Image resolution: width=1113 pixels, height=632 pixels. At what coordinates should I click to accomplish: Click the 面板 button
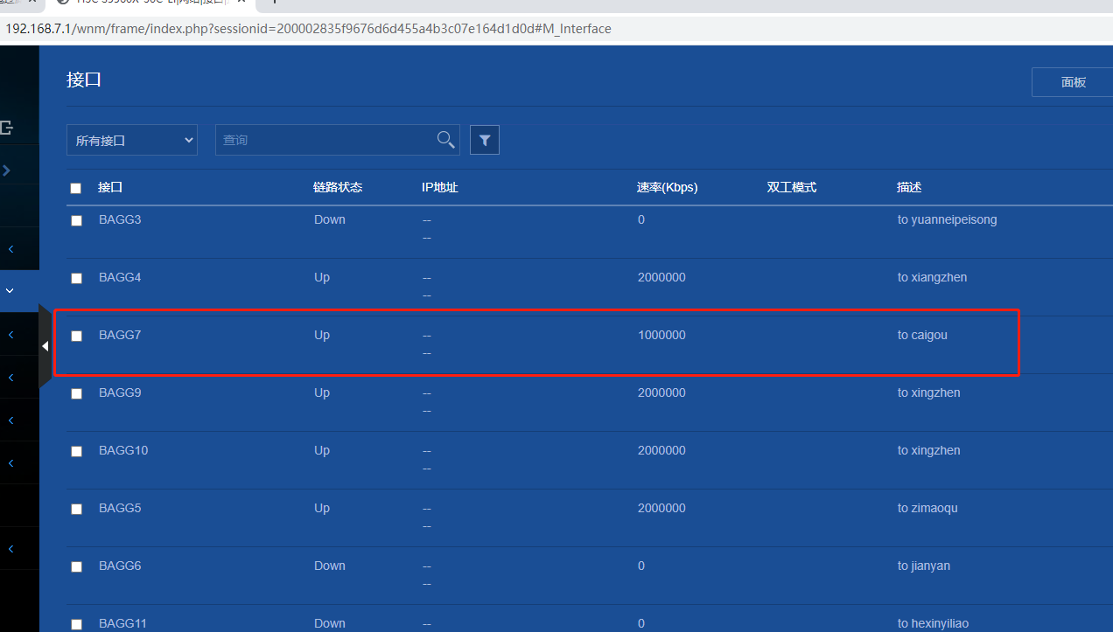click(x=1073, y=82)
